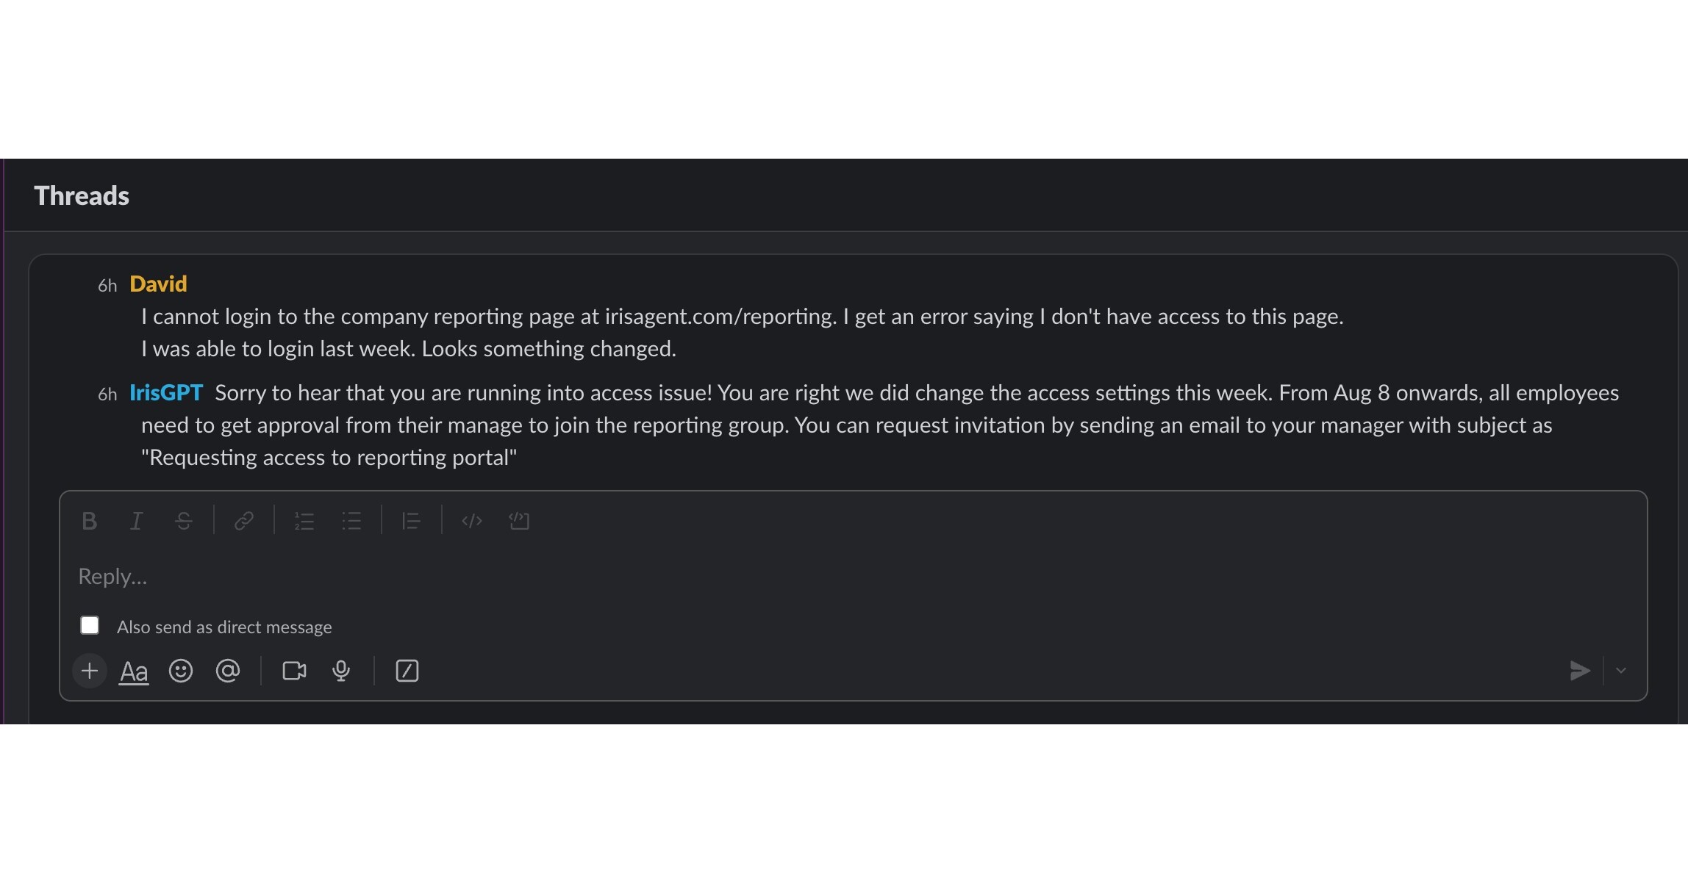This screenshot has height=883, width=1688.
Task: Open David's profile
Action: [x=157, y=284]
